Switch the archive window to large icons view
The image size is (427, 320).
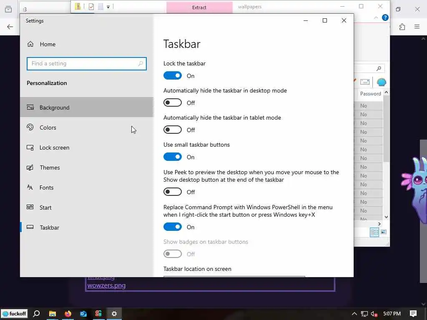pos(384,232)
